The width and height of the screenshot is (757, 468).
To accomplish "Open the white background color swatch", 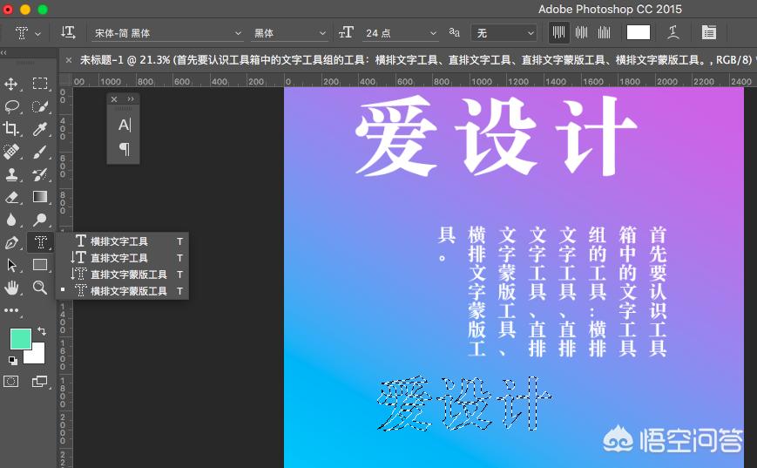I will (x=37, y=356).
